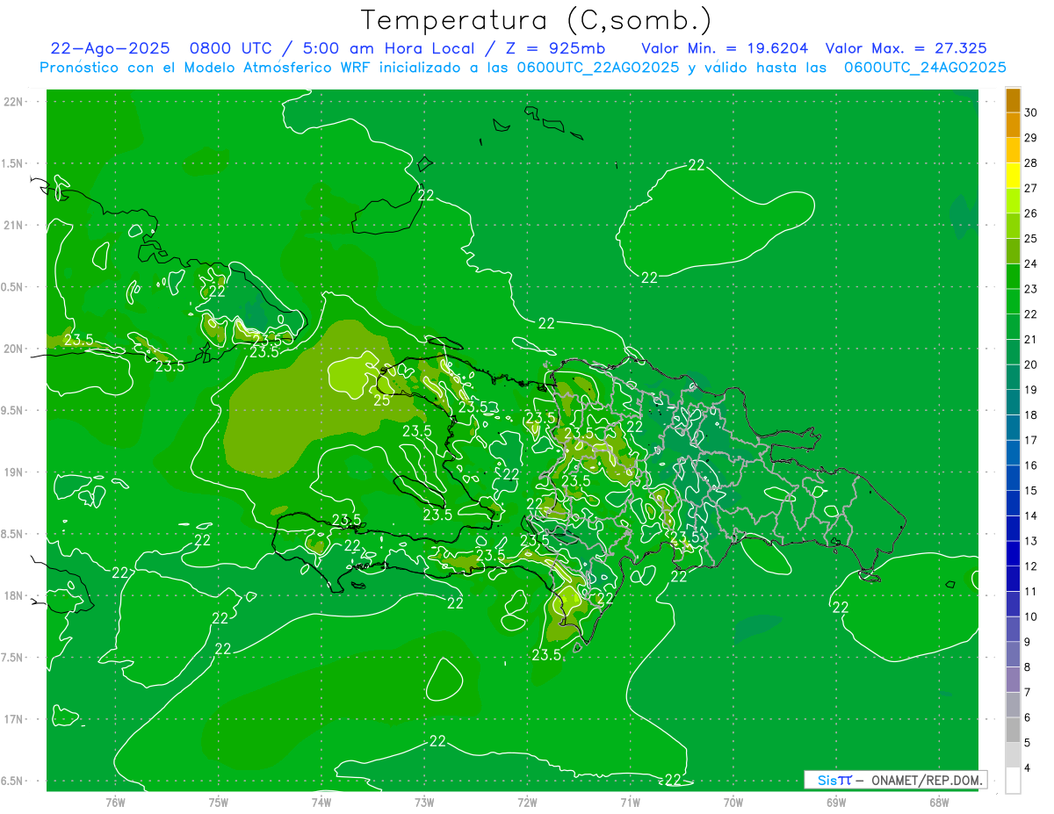Click 'Valor Max. = 27.325'
Viewport: 1054px width, 814px height.
(x=906, y=48)
